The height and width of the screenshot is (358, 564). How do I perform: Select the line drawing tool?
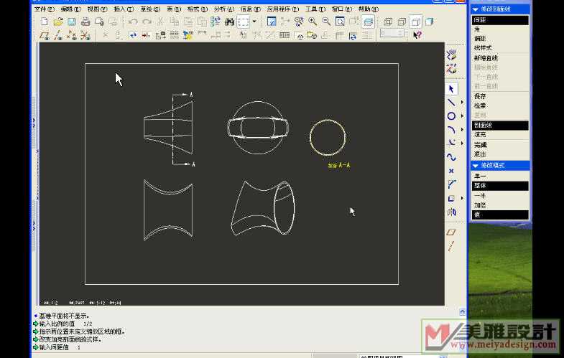[451, 103]
